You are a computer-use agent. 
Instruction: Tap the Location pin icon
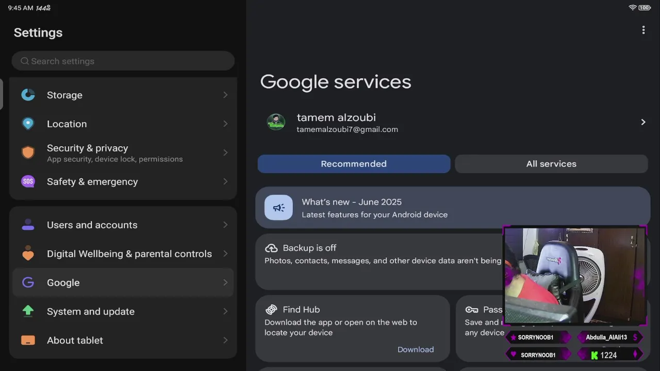[x=28, y=124]
